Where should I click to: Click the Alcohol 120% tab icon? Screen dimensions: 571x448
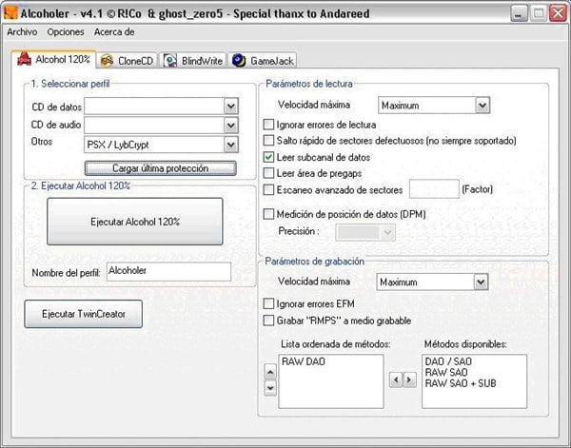(x=25, y=59)
